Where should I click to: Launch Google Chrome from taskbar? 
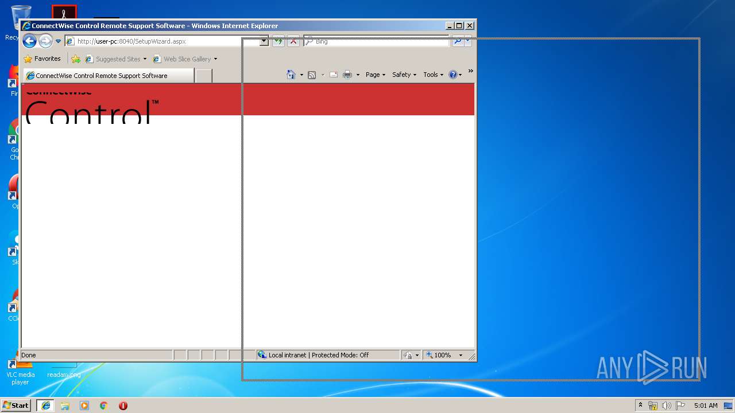pyautogui.click(x=104, y=406)
